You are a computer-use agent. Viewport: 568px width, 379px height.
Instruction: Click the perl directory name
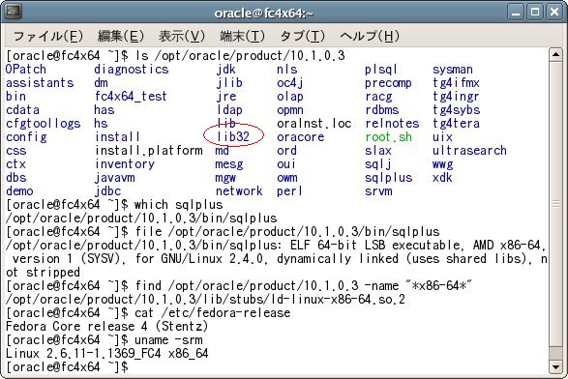coord(289,191)
